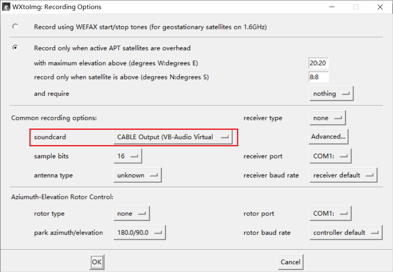Expand the soundcard CABLE Output dropdown
This screenshot has height=272, width=393.
coord(173,137)
